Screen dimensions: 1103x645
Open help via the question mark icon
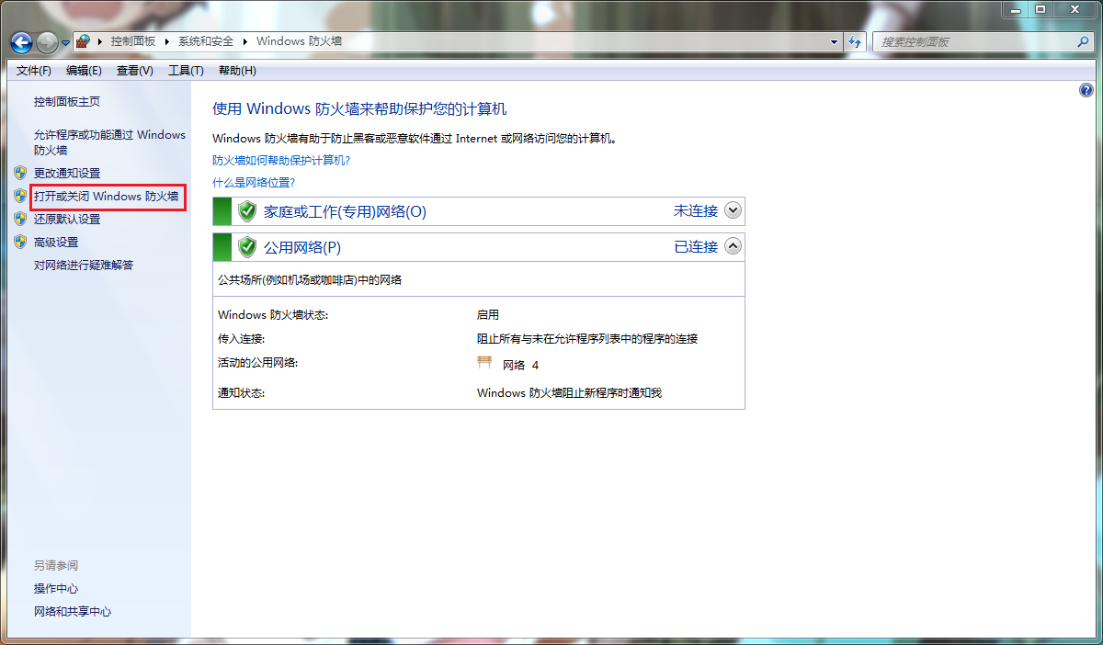(x=1086, y=89)
